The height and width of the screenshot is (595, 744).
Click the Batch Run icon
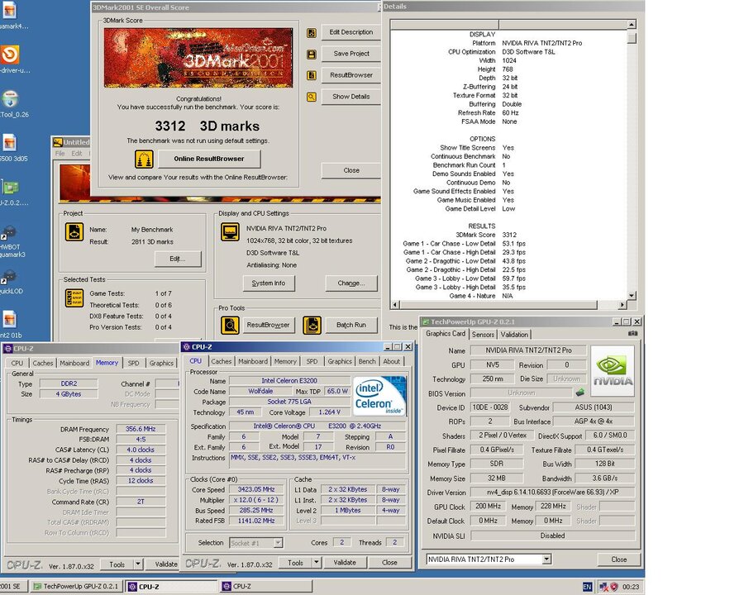tap(312, 325)
